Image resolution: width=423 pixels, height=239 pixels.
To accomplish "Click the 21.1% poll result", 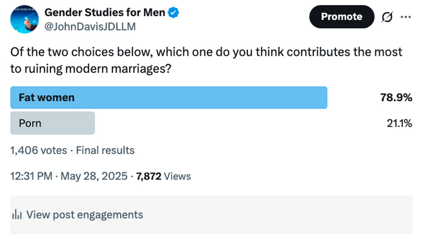I will (x=399, y=123).
